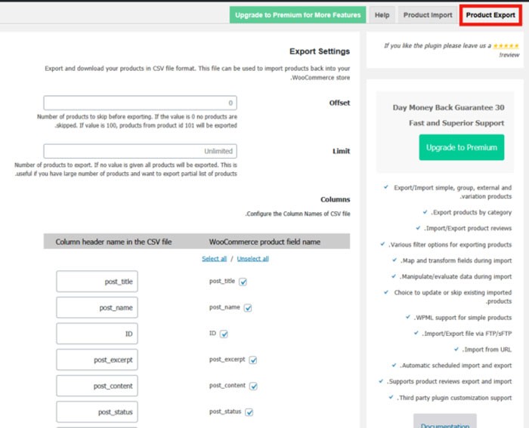
Task: Click 'WPML support for simple products' text
Action: 462,318
